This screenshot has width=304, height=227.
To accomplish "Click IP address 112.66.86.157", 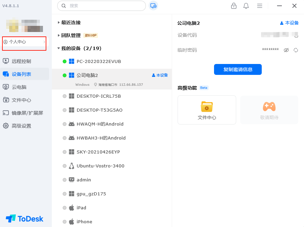I will point(131,85).
